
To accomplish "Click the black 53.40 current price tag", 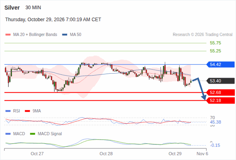I will coord(220,81).
